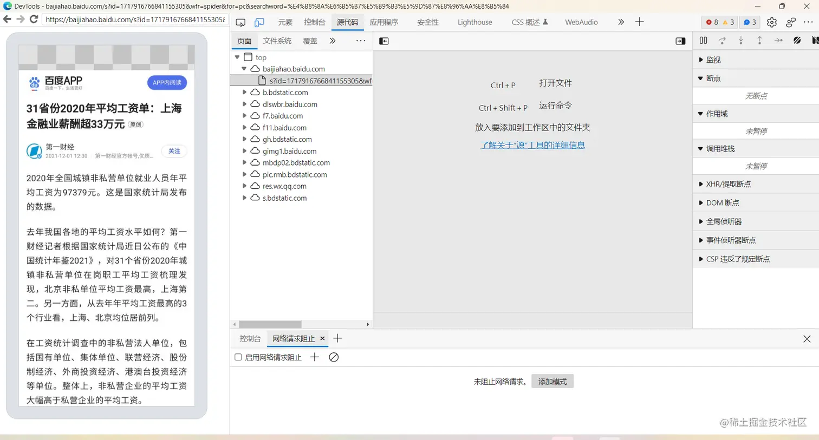Open link about the Sources tool
This screenshot has height=440, width=819.
pyautogui.click(x=532, y=145)
